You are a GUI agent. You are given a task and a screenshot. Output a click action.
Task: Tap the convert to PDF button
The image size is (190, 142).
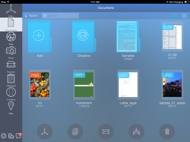(45, 132)
